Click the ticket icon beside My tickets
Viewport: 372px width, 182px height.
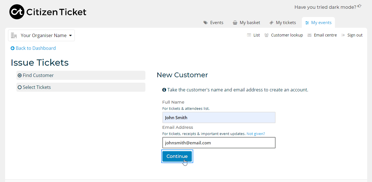[271, 23]
